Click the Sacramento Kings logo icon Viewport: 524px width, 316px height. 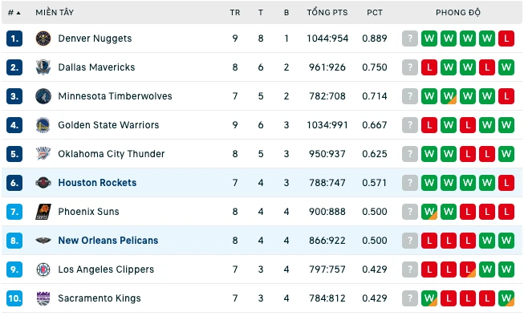(43, 298)
